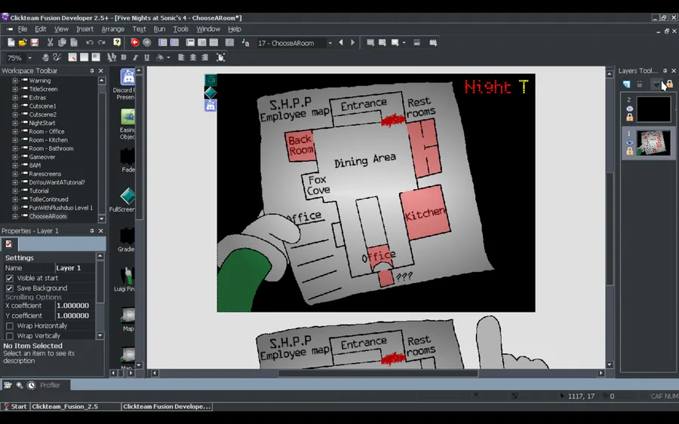Image resolution: width=679 pixels, height=424 pixels.
Task: Click the New file toolbar icon
Action: tap(11, 42)
